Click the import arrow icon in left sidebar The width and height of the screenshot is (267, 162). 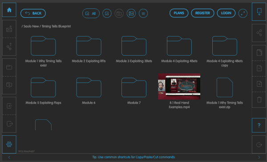coord(9,106)
